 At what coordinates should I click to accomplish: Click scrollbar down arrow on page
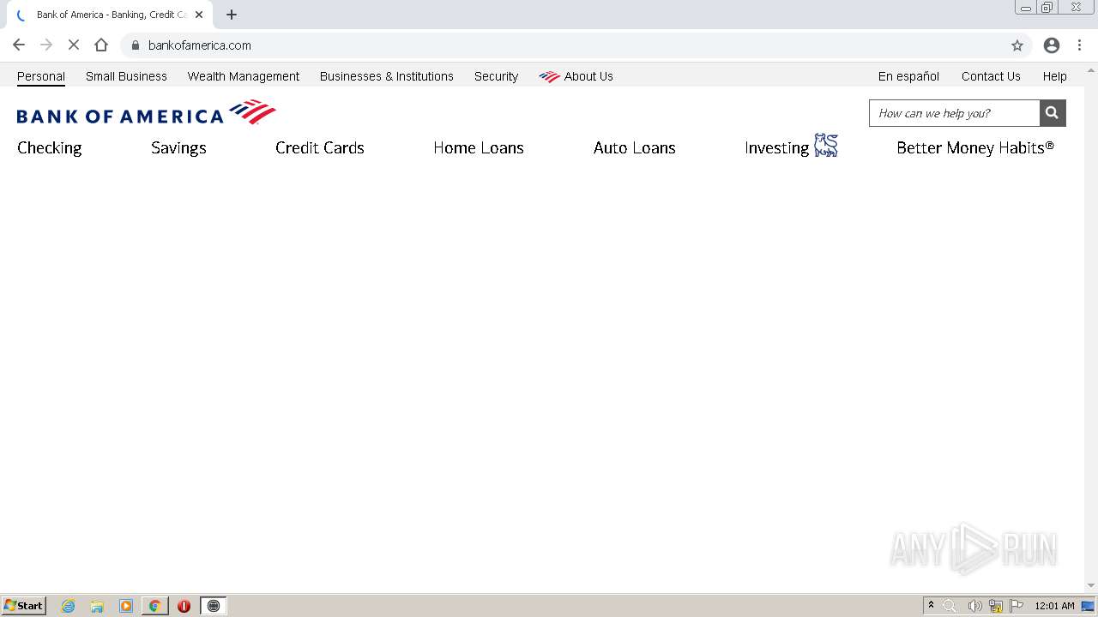pos(1091,585)
